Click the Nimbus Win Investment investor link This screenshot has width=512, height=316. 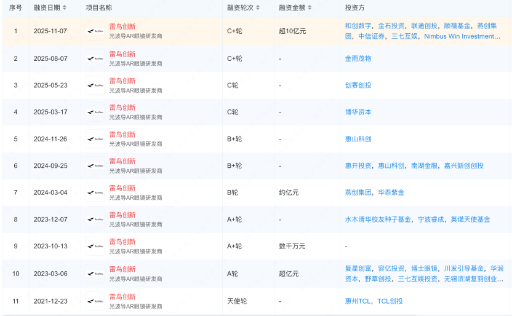462,36
